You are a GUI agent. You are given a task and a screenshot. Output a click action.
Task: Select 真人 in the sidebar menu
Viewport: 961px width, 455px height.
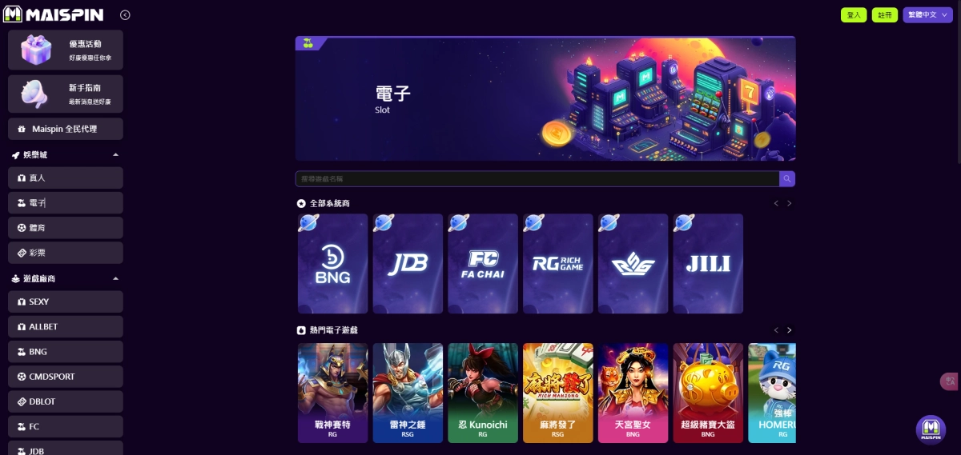[66, 178]
